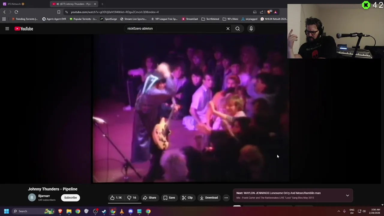Go forward in the browser
Screen dimensions: 384x216
click(10, 12)
